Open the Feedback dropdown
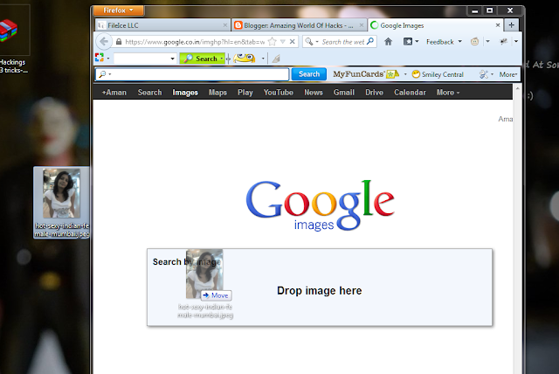The image size is (559, 374). click(445, 42)
